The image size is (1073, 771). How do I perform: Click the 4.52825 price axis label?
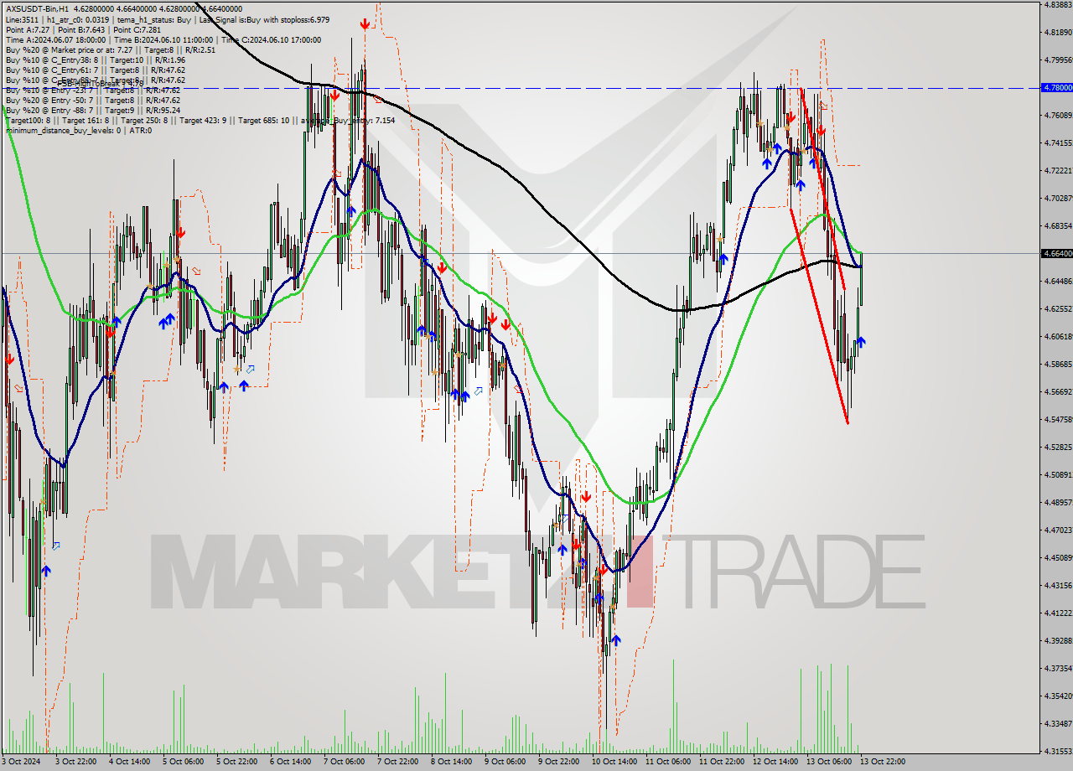click(x=1058, y=447)
